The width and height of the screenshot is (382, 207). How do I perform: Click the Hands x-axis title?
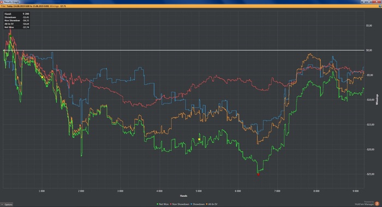[x=183, y=196]
